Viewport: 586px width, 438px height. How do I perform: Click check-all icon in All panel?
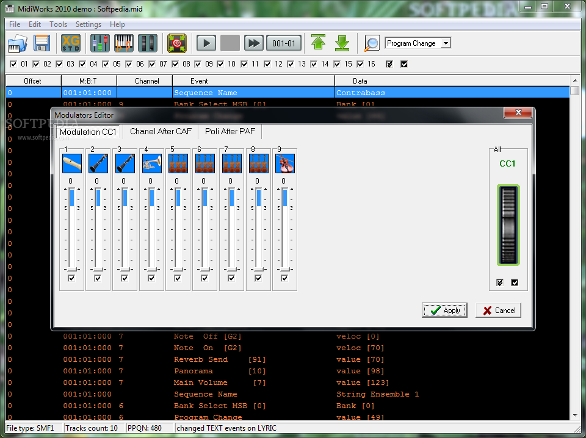pos(500,282)
